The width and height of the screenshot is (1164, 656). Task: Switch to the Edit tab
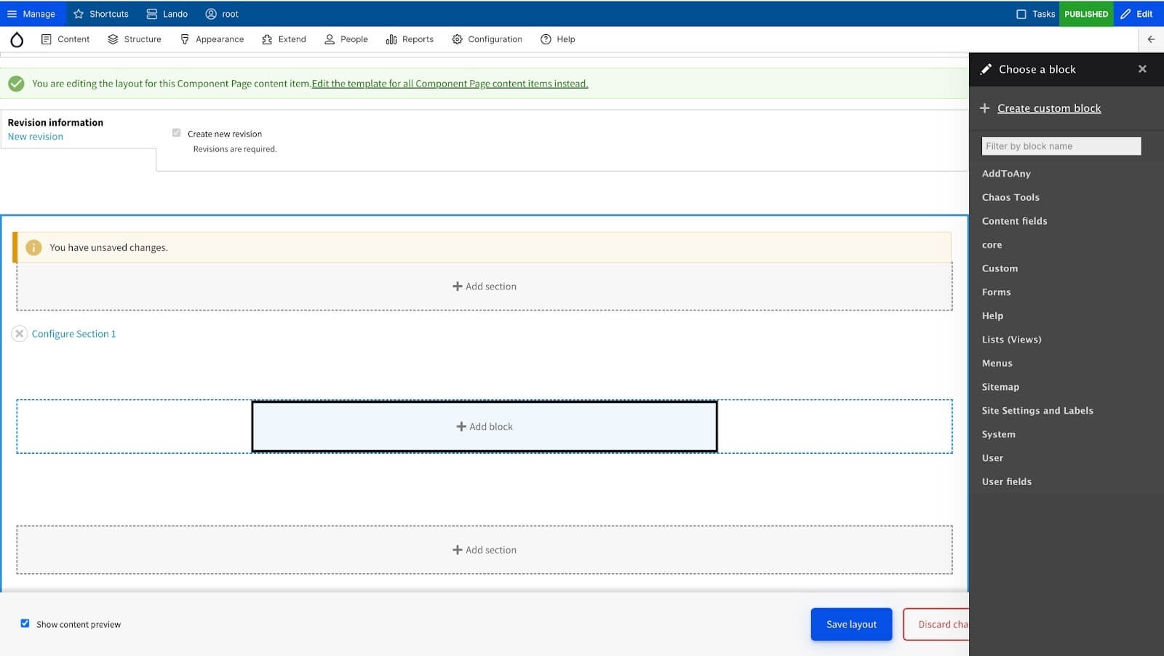click(1137, 13)
